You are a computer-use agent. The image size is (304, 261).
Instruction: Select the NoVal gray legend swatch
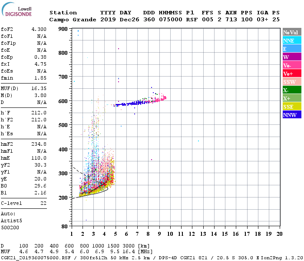coord(292,32)
